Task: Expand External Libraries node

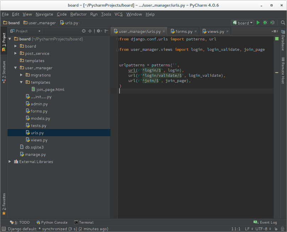Action: [x=10, y=161]
